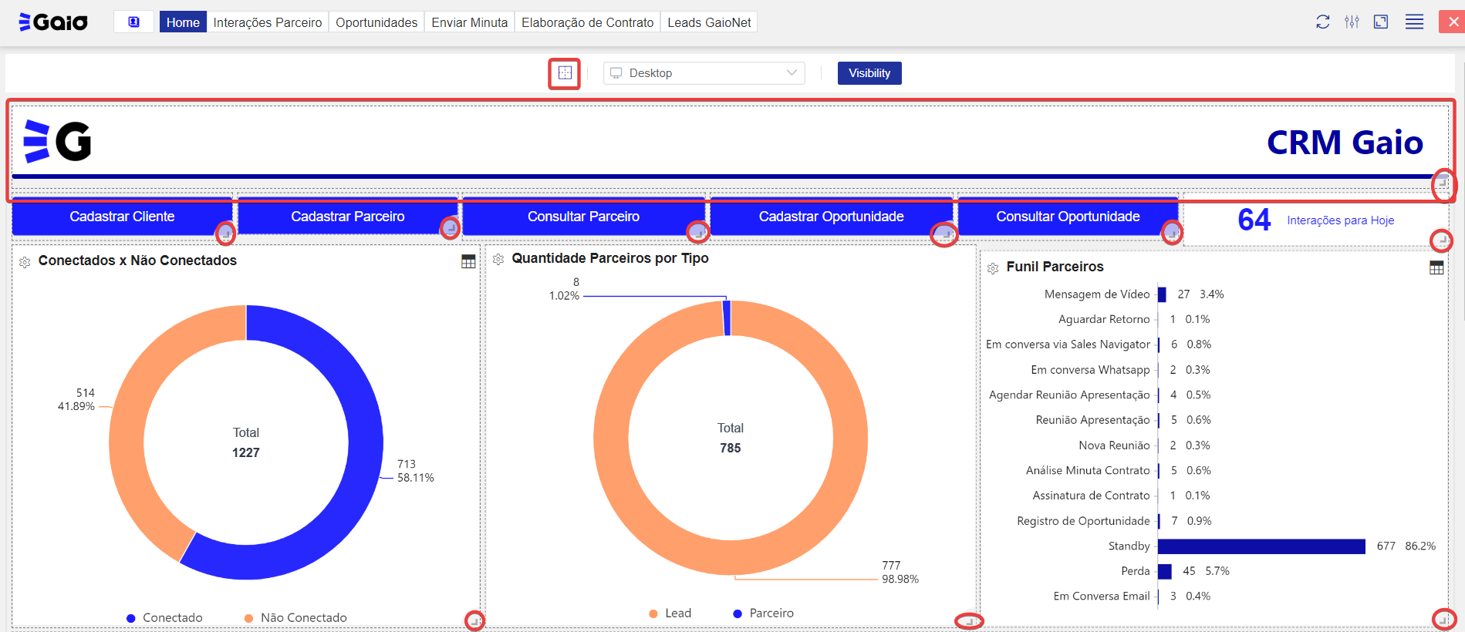Image resolution: width=1465 pixels, height=632 pixels.
Task: Click resize handle of Funil Parceiros panel
Action: point(1443,619)
